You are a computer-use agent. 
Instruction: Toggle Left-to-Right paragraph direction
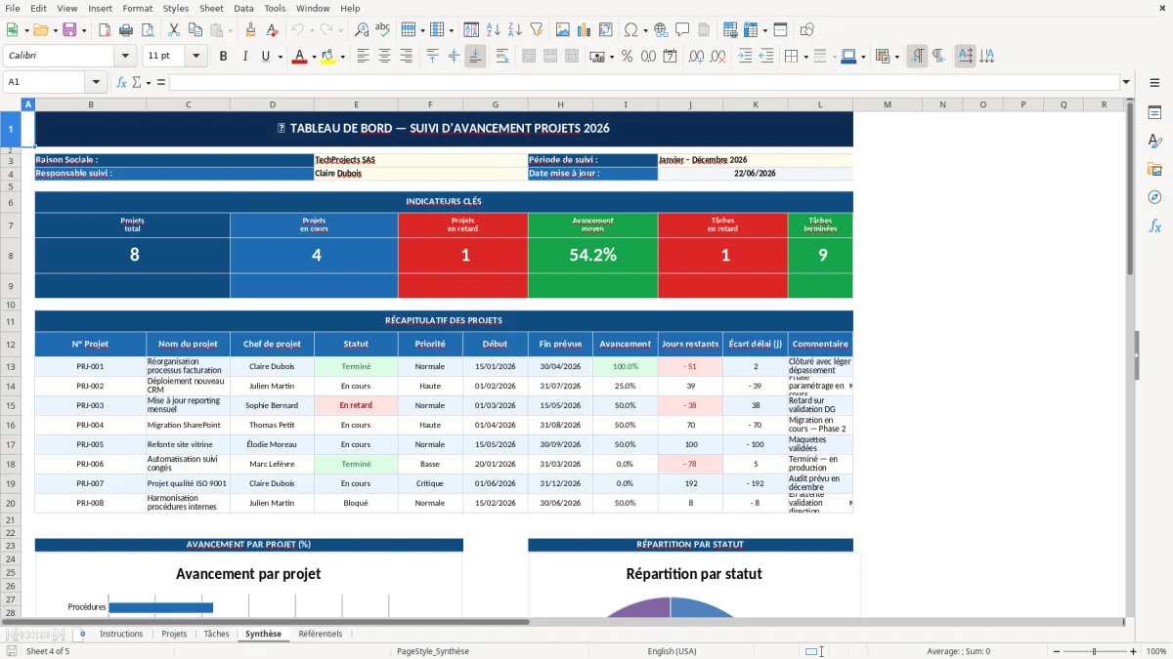917,57
